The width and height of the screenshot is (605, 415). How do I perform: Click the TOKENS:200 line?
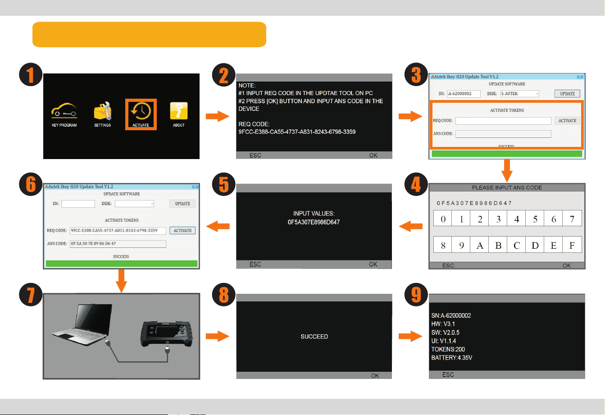(x=447, y=349)
